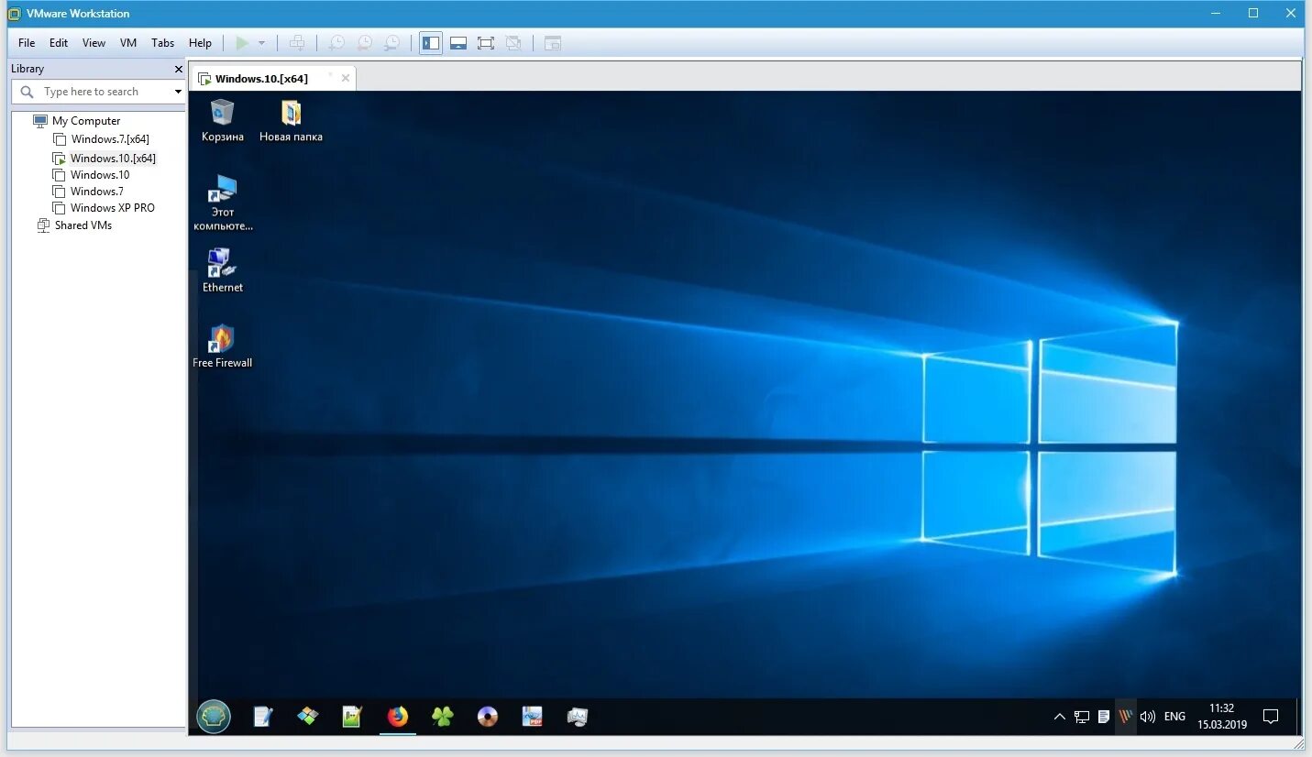Open the PDF app taskbar icon
1312x757 pixels.
click(x=532, y=717)
